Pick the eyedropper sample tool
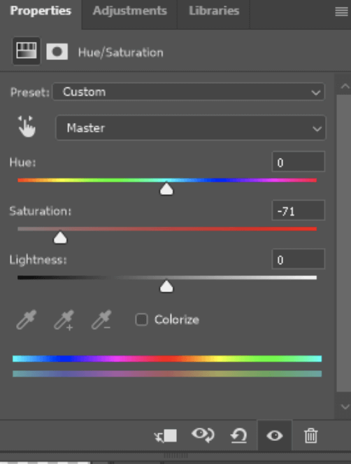 [x=27, y=319]
